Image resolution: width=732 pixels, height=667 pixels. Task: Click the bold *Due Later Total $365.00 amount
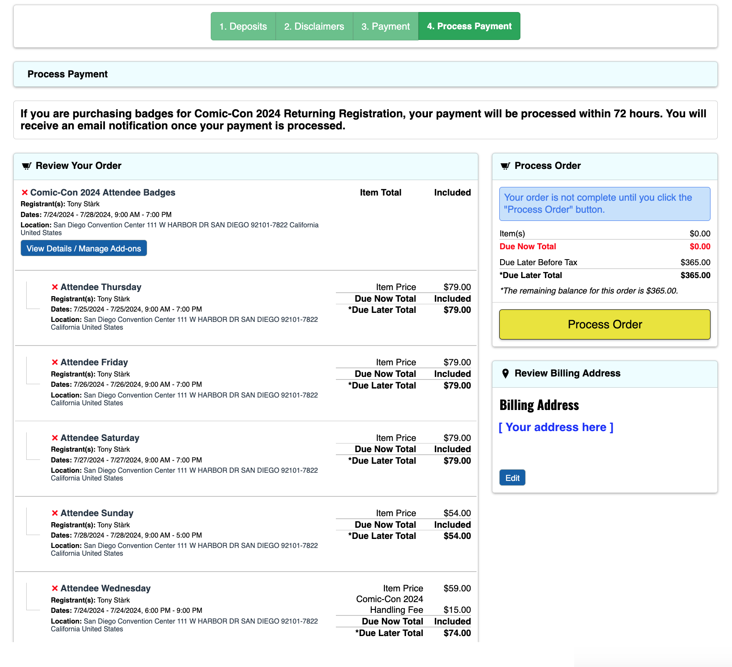(x=695, y=275)
